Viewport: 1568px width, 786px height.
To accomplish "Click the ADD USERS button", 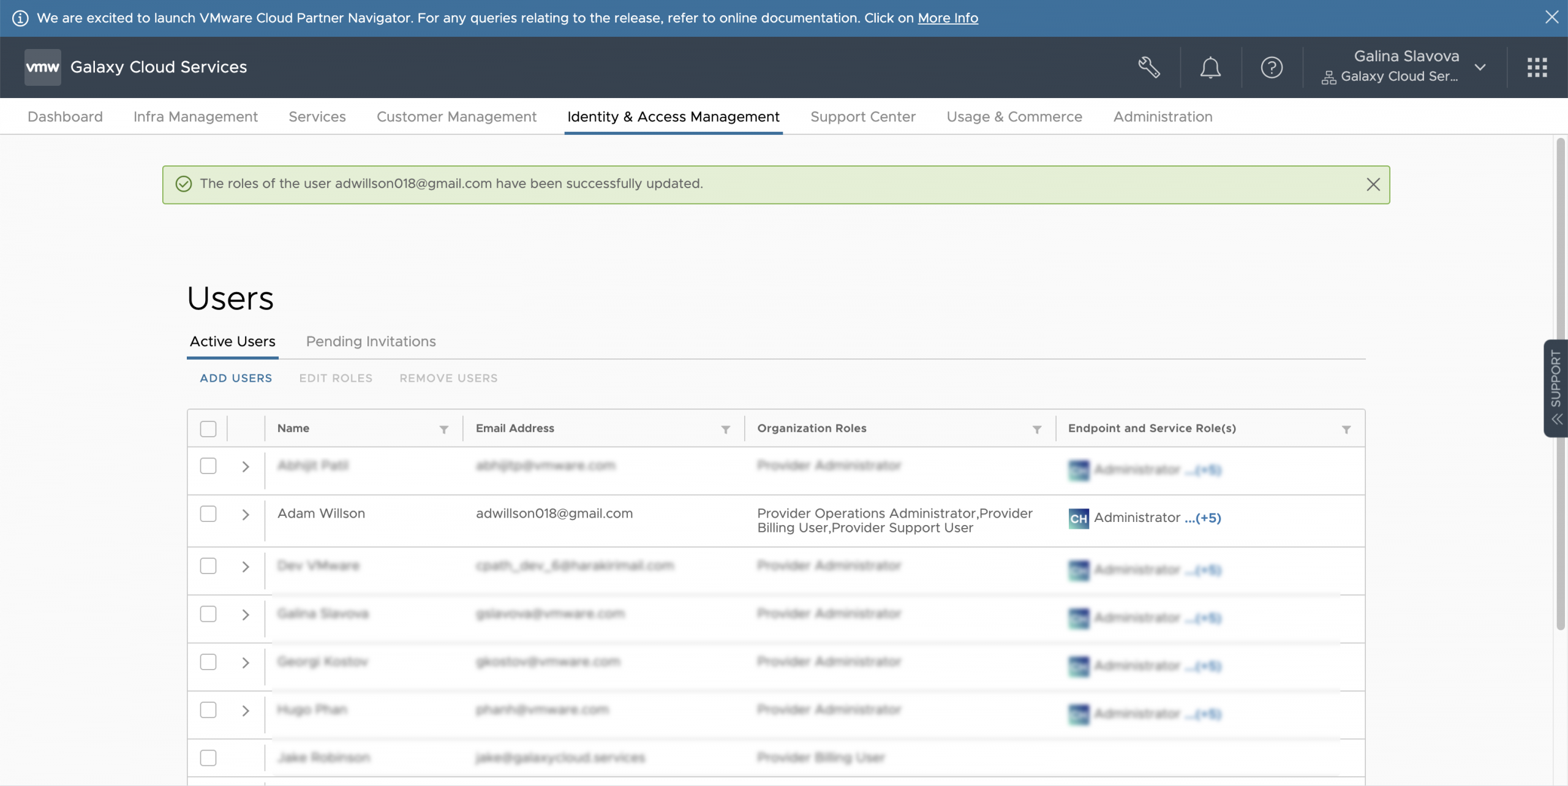I will coord(236,378).
